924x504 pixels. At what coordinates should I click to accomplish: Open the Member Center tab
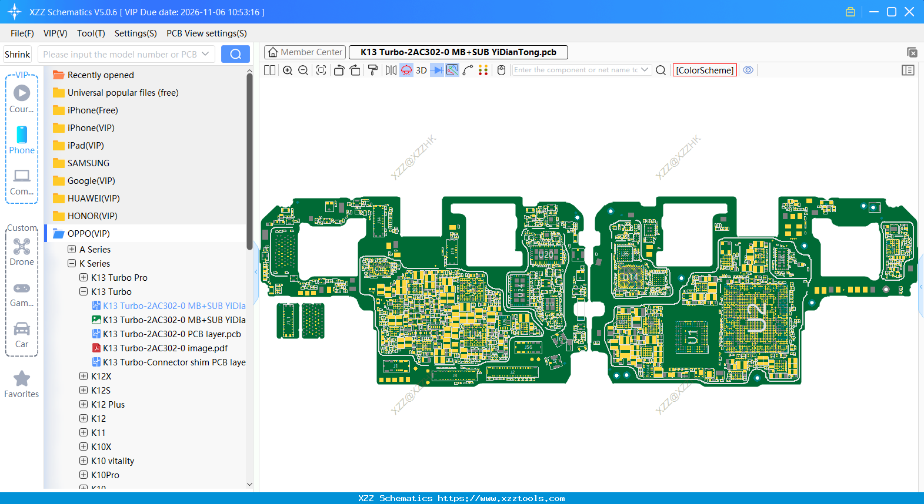point(305,52)
